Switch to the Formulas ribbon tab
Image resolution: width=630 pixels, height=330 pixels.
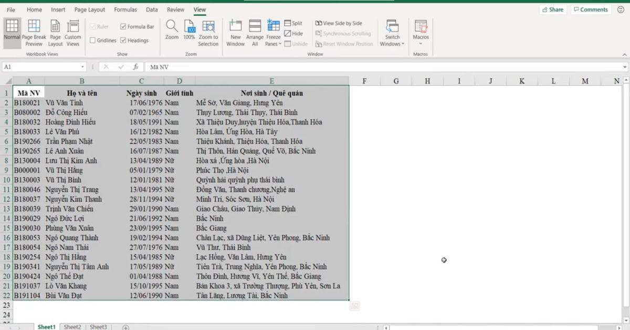coord(125,9)
